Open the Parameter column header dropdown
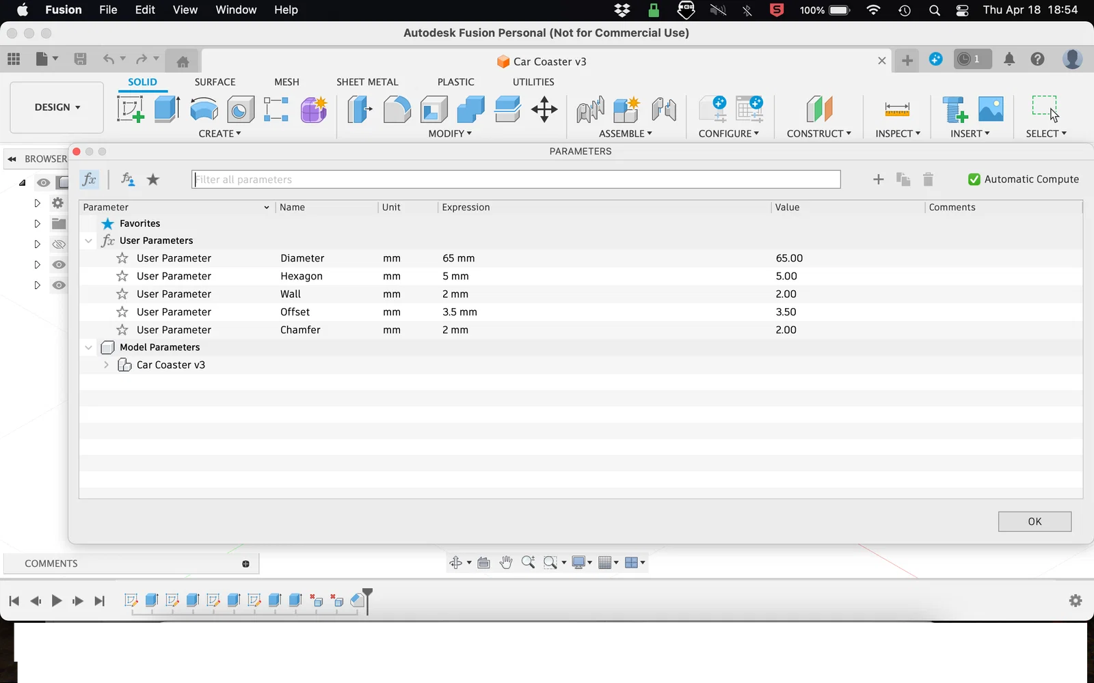This screenshot has width=1094, height=683. [267, 207]
